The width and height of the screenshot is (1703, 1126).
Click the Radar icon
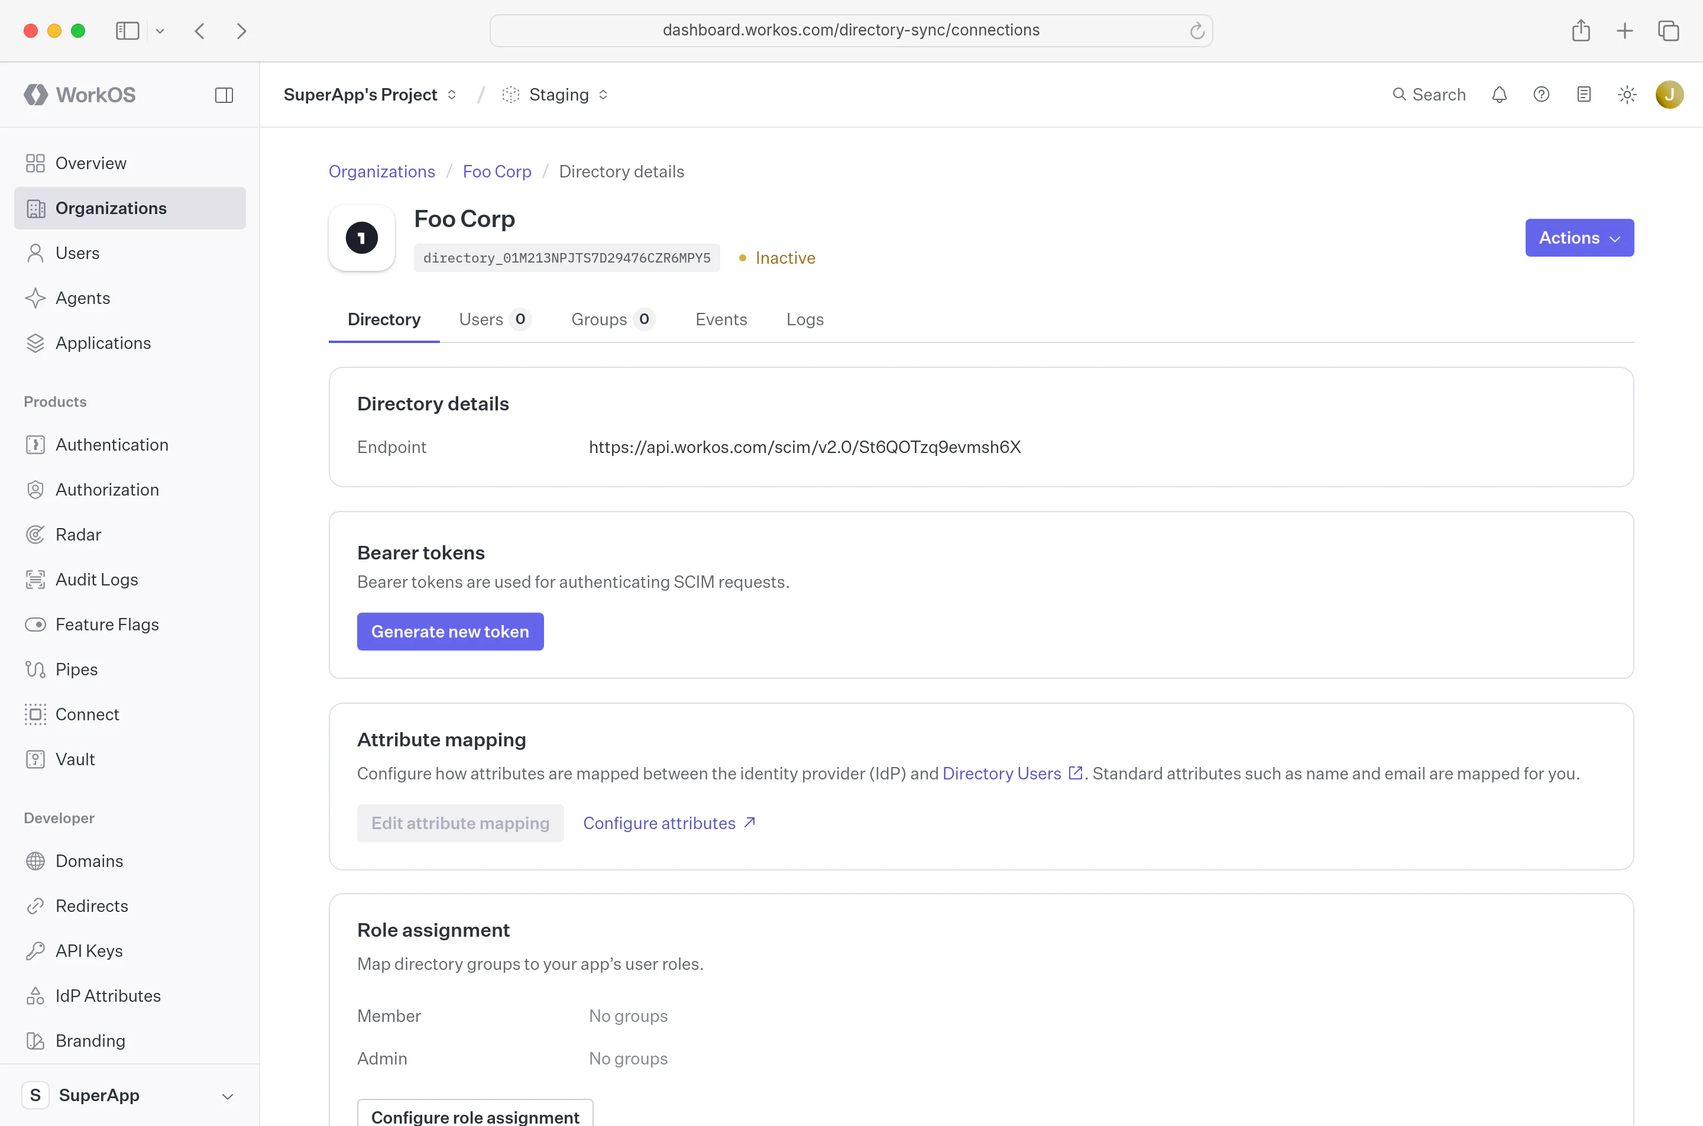click(35, 534)
